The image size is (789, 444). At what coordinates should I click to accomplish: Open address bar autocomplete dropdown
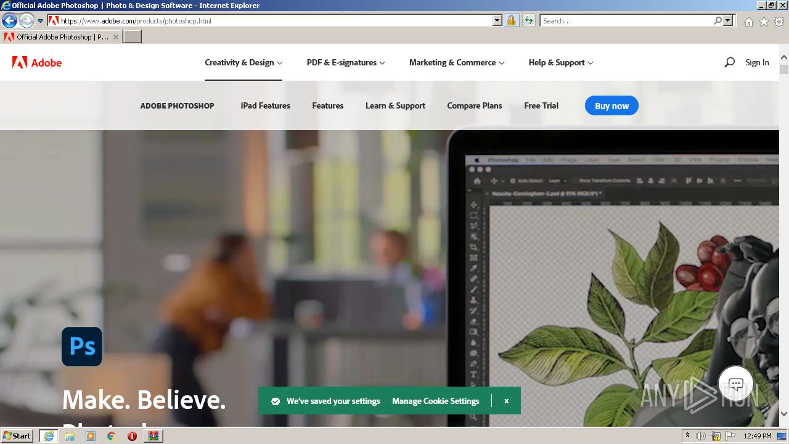(497, 21)
